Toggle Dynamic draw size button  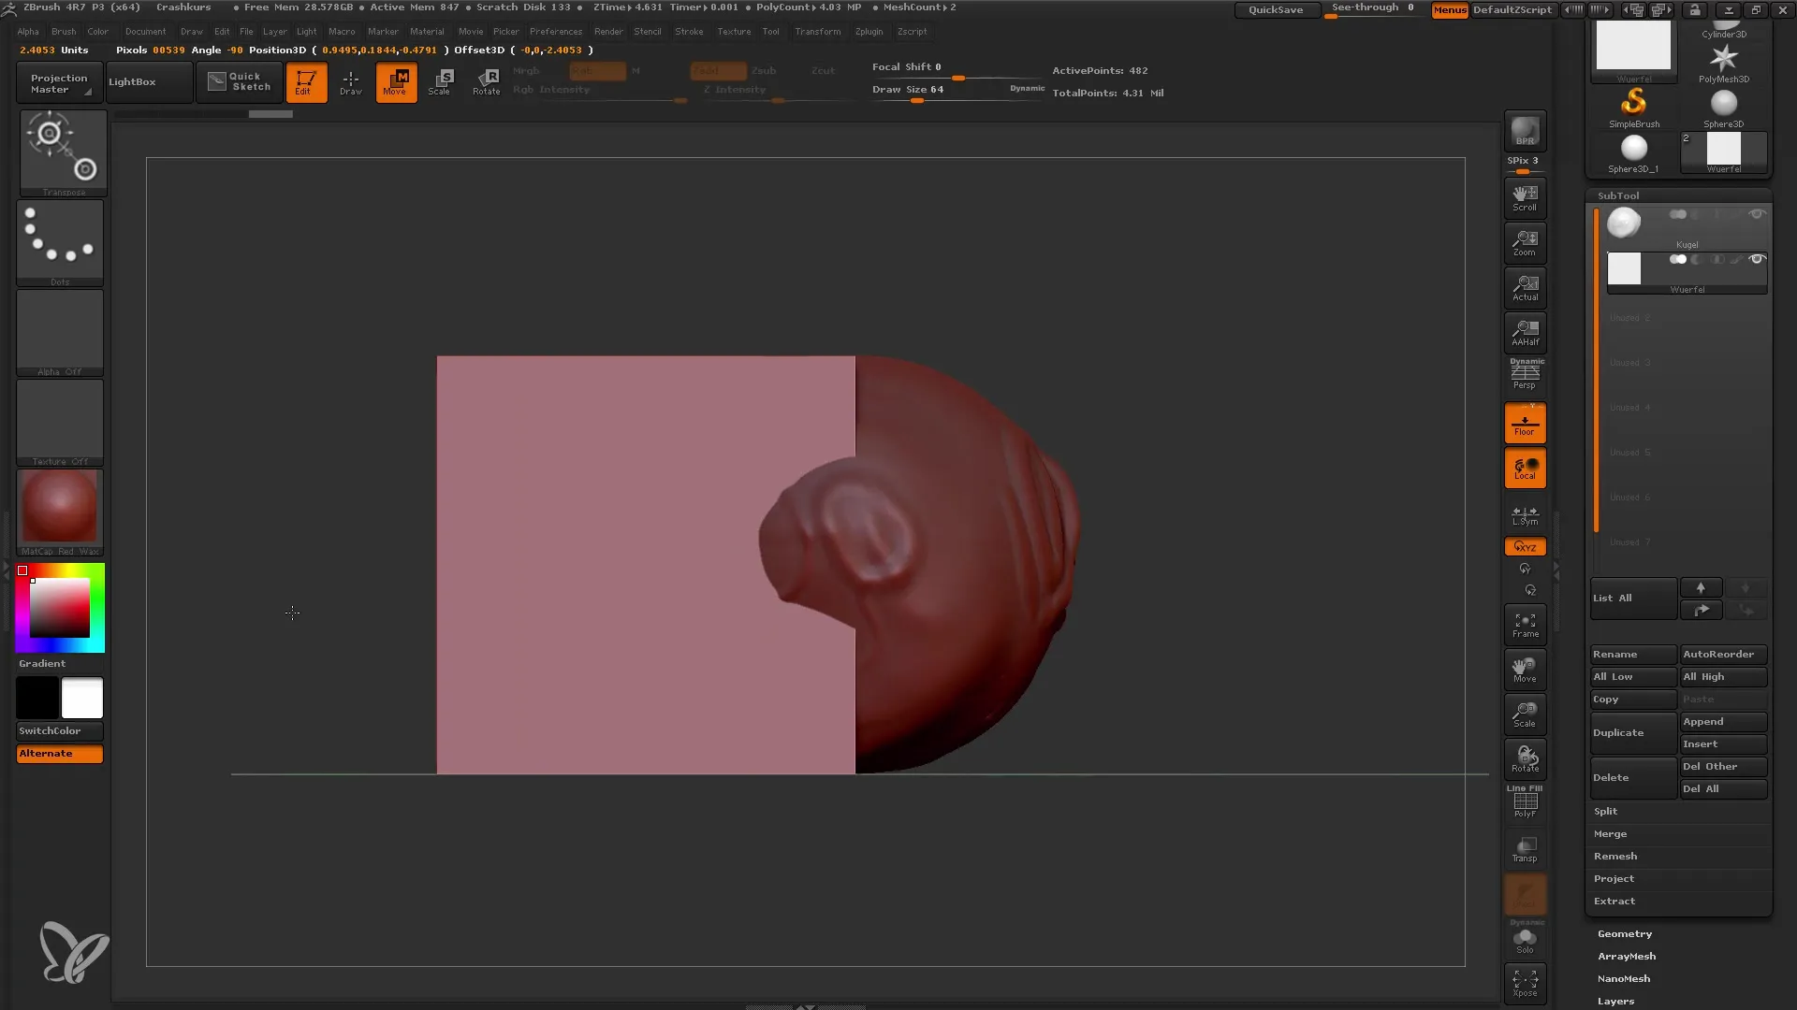point(1027,88)
